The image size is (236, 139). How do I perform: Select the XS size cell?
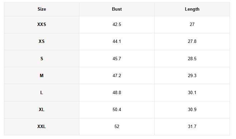(x=42, y=42)
